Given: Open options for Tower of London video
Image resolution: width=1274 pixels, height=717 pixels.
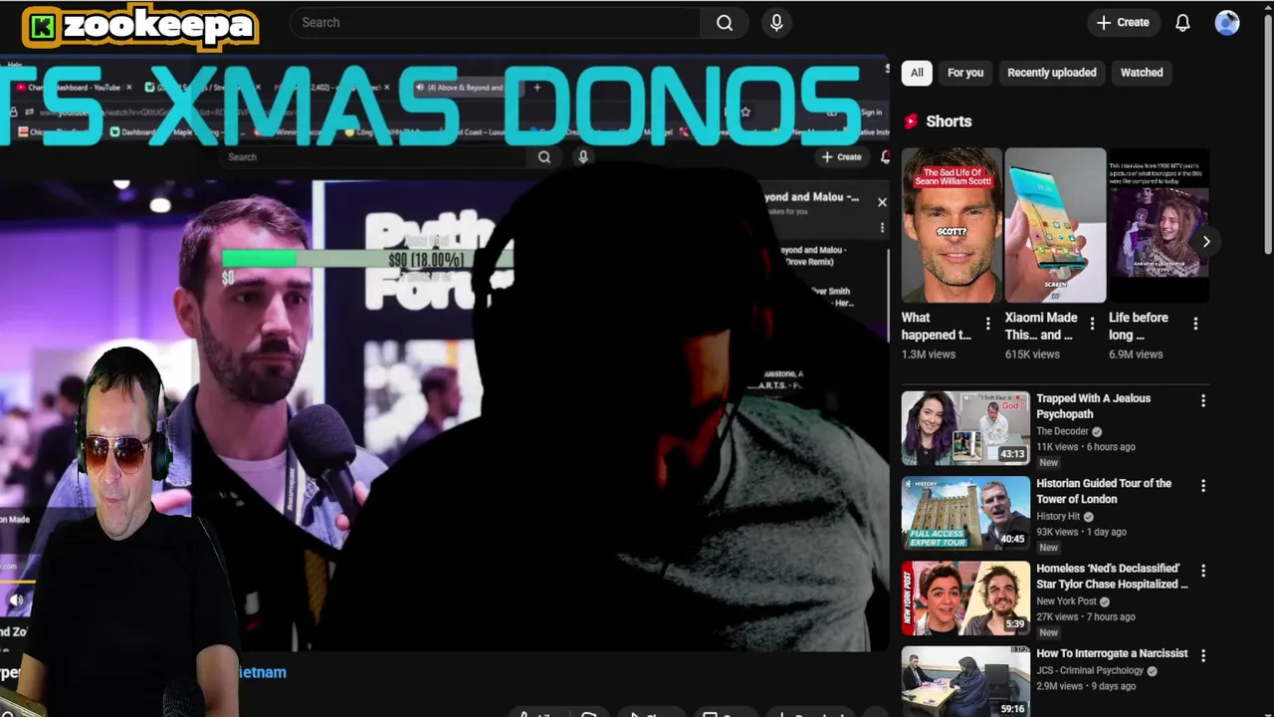Looking at the screenshot, I should [x=1202, y=486].
